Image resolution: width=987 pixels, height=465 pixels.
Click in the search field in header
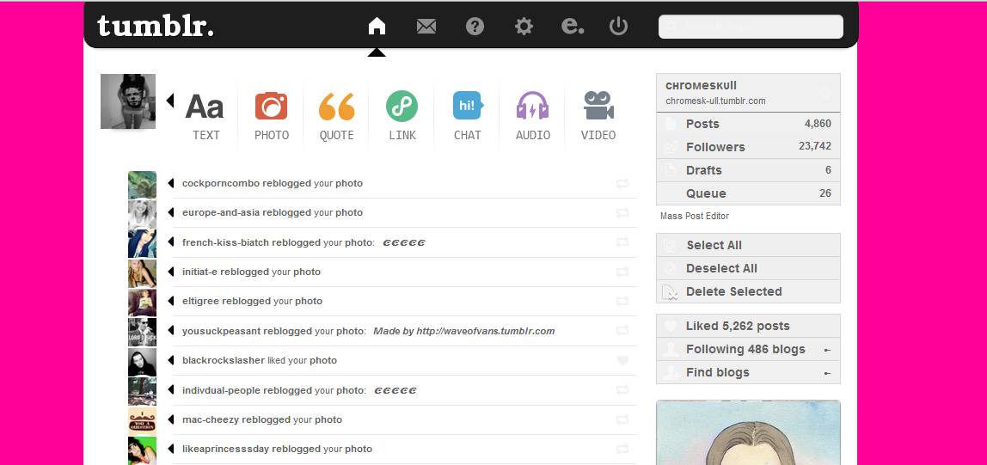click(751, 27)
